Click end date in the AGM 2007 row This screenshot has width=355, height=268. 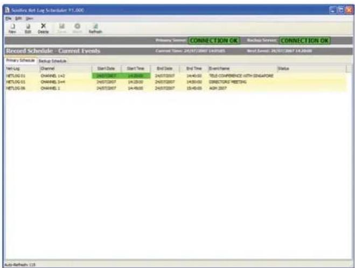[165, 88]
